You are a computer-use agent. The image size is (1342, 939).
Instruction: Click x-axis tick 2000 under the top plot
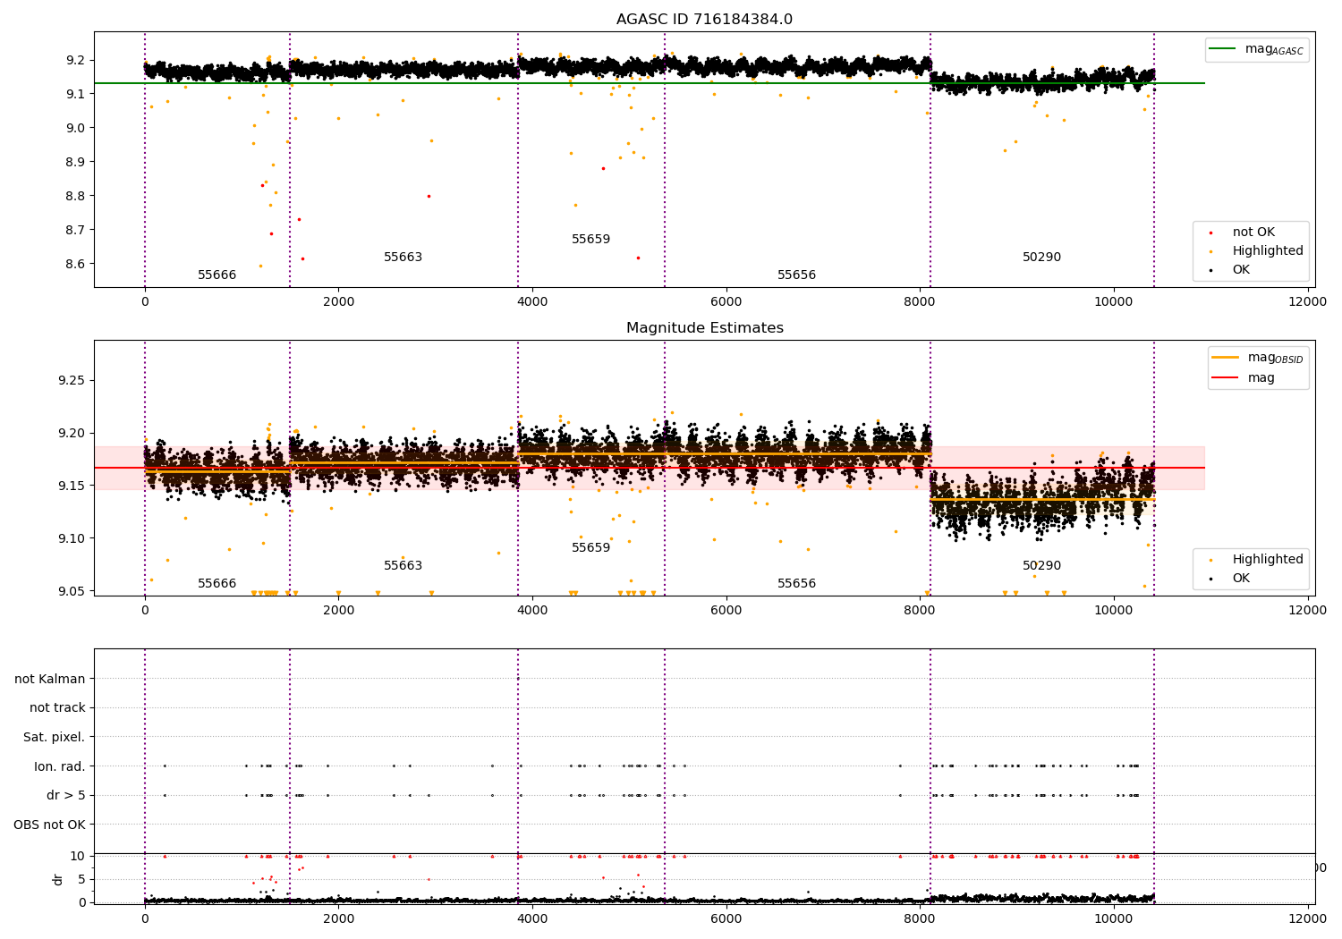(338, 302)
